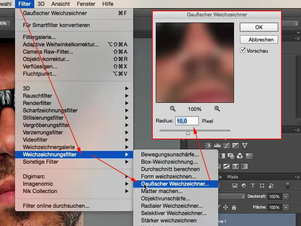The height and width of the screenshot is (226, 301).
Task: Expand the Verzerrungsfilter submenu
Action: (74, 133)
